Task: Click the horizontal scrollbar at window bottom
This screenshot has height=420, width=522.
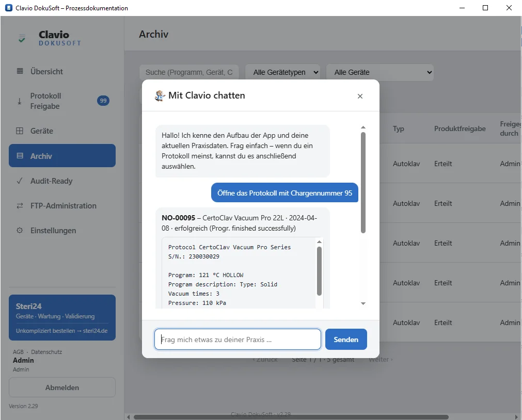Action: (x=291, y=417)
